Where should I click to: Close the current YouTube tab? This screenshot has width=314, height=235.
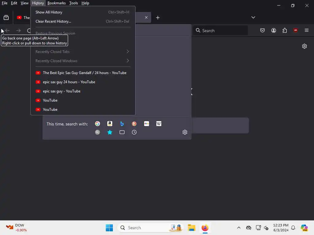146,17
